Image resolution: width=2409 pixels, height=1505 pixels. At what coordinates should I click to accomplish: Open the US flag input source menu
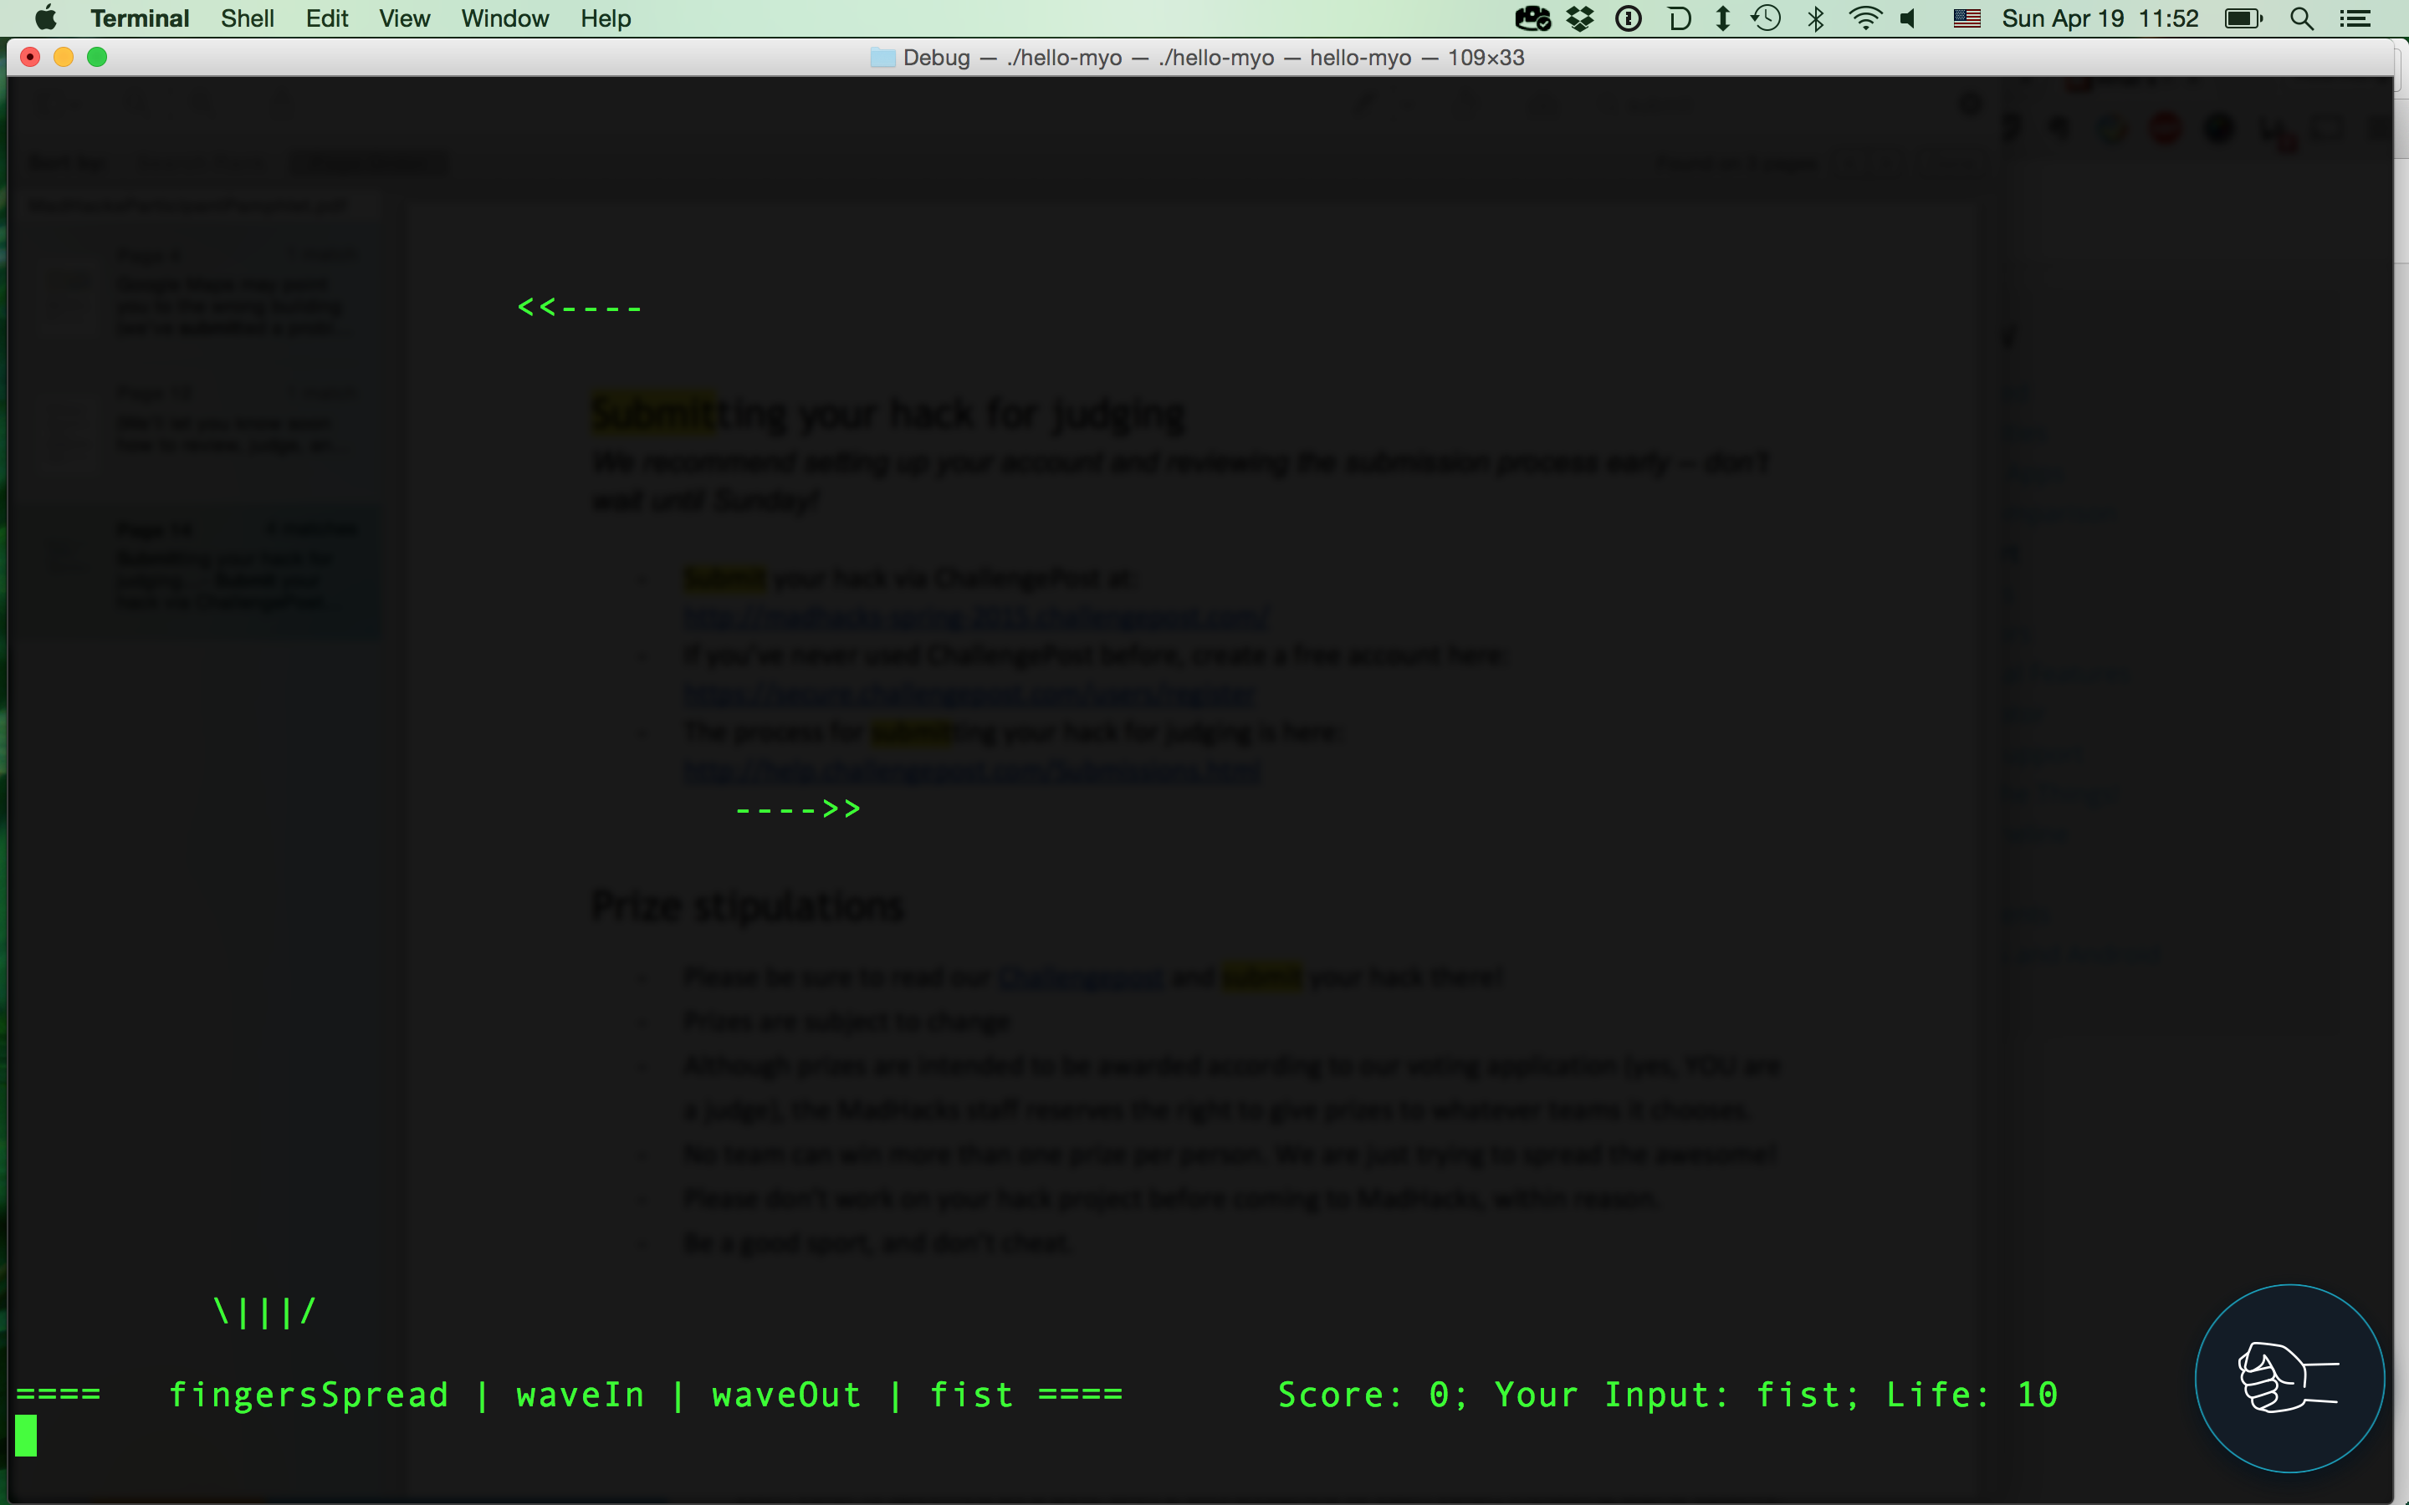click(1966, 19)
